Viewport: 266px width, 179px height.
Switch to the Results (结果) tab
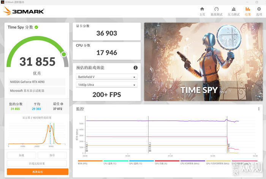point(248,11)
